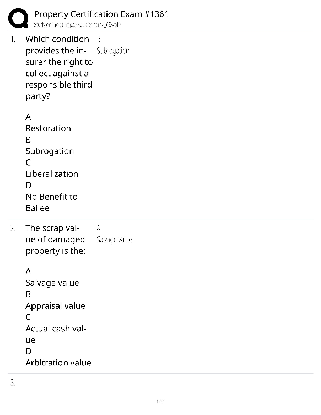Image resolution: width=321 pixels, height=415 pixels.
Task: Choose the Arbitration value option
Action: click(58, 363)
